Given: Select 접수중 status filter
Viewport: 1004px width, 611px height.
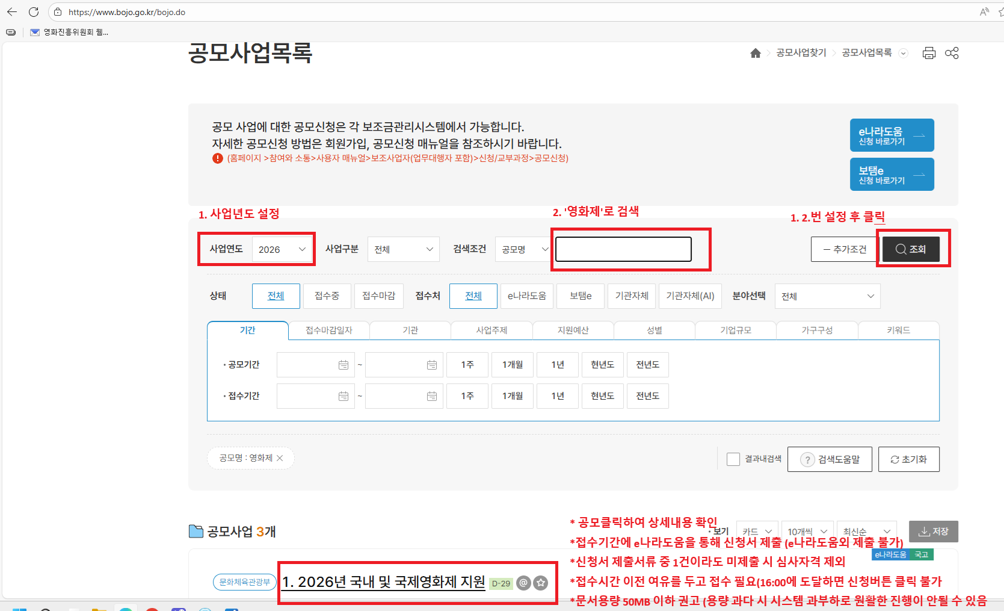Looking at the screenshot, I should coord(327,296).
